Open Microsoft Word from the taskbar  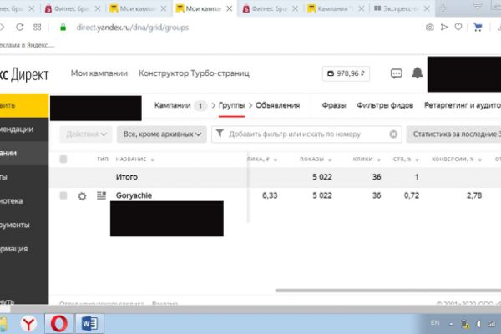pos(89,324)
